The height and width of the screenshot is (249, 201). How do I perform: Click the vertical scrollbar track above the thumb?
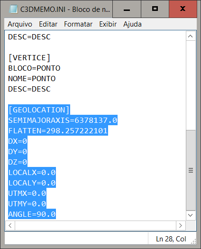click(x=191, y=85)
